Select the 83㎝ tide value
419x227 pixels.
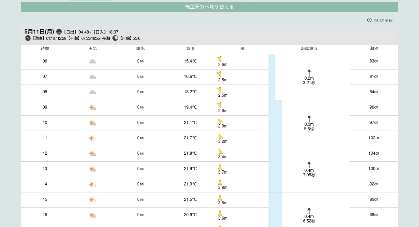click(x=374, y=61)
